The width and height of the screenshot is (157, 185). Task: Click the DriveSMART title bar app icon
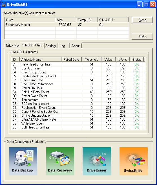pos(3,4)
